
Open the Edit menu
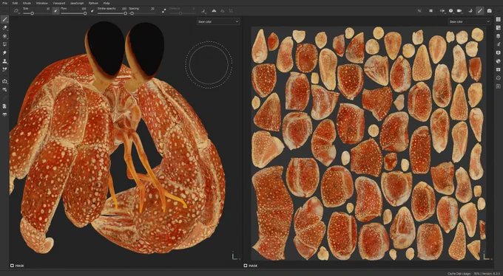point(15,3)
